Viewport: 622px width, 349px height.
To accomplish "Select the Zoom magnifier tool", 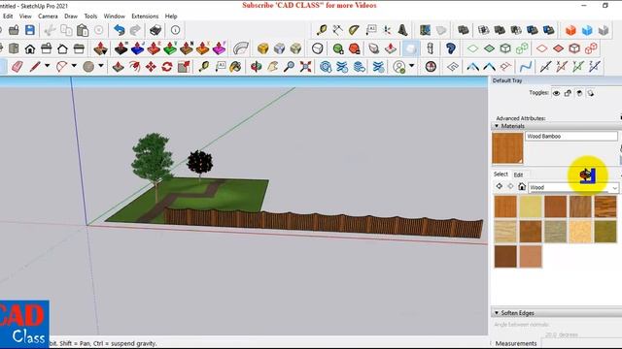I will (x=289, y=67).
